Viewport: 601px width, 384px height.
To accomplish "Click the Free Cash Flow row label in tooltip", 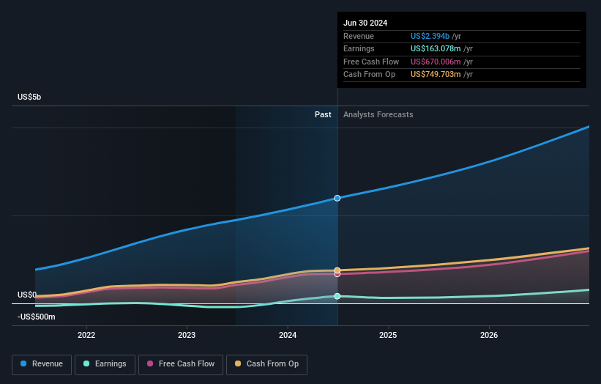I will click(x=371, y=62).
